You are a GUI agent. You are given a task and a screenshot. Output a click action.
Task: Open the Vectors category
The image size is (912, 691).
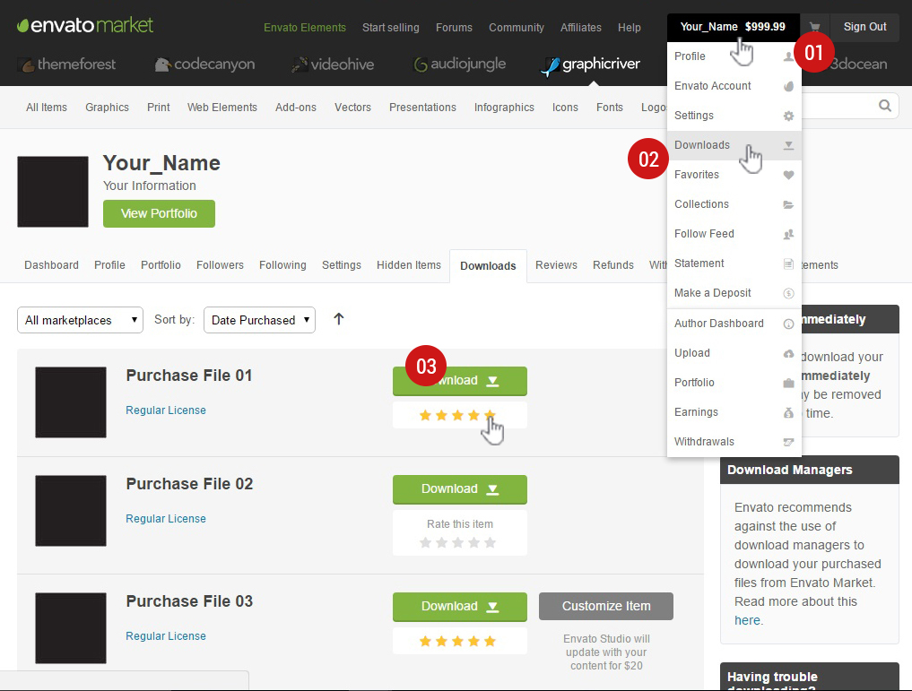coord(352,108)
